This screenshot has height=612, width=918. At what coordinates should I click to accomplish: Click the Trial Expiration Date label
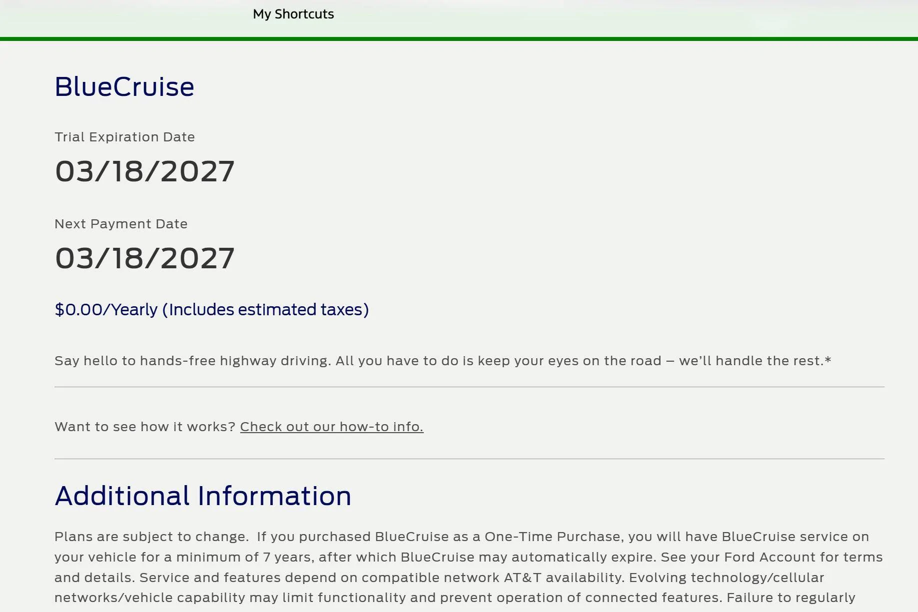[124, 137]
